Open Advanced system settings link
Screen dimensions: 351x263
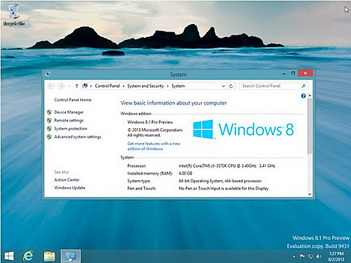77,137
